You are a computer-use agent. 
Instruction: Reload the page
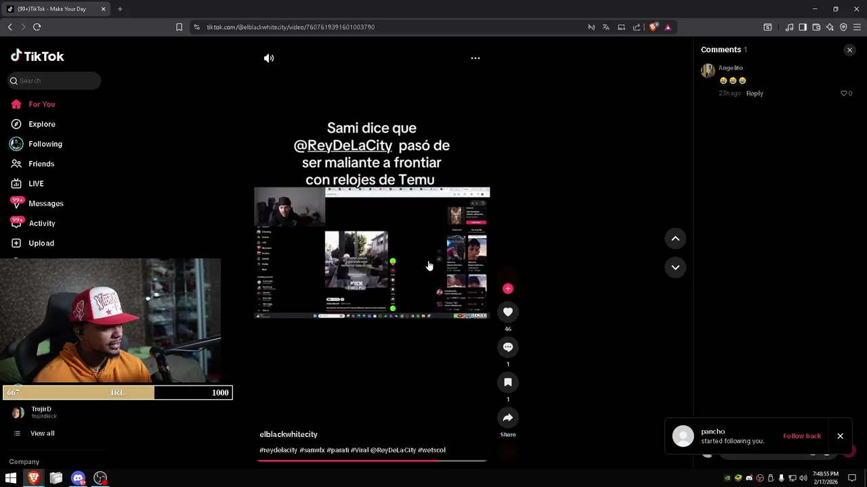tap(37, 27)
